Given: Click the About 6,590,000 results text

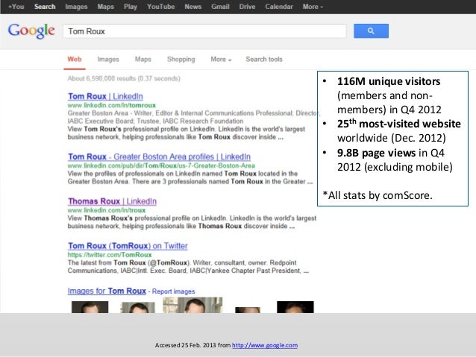Looking at the screenshot, I should 124,78.
